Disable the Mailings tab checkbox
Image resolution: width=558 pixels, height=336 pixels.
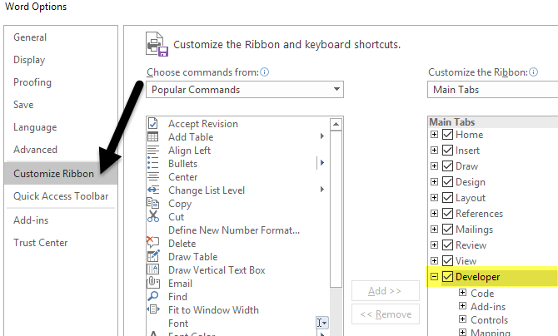click(448, 230)
